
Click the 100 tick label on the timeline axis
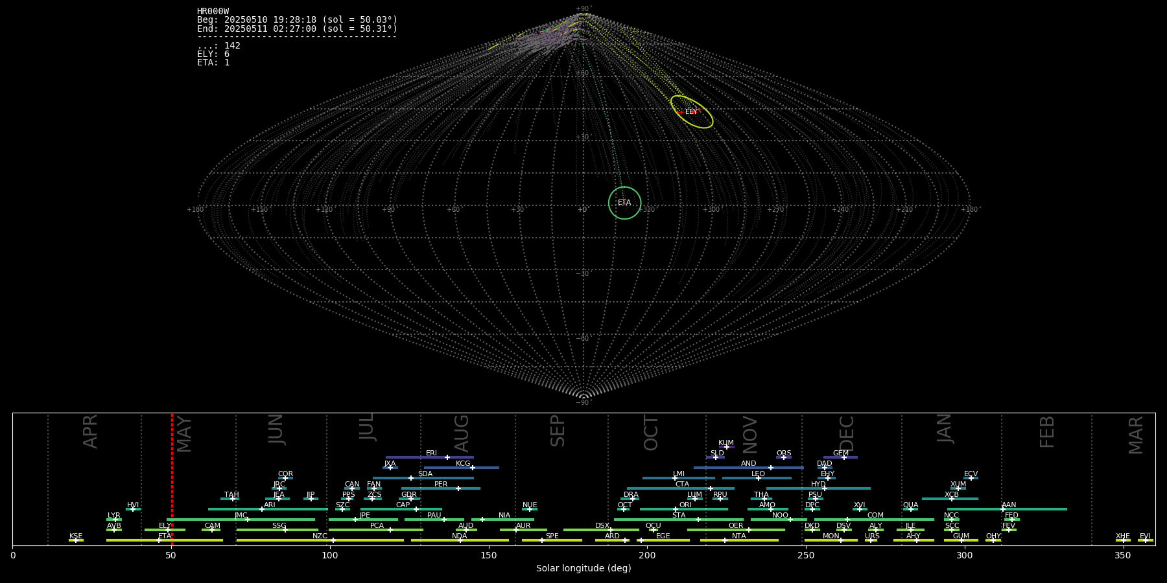pyautogui.click(x=330, y=555)
